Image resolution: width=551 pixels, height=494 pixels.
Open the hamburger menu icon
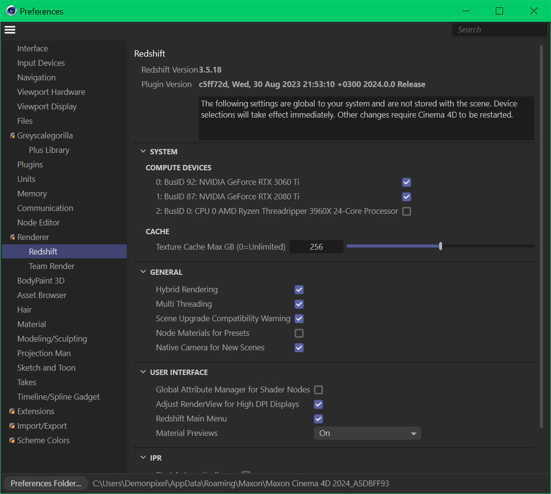(x=10, y=30)
